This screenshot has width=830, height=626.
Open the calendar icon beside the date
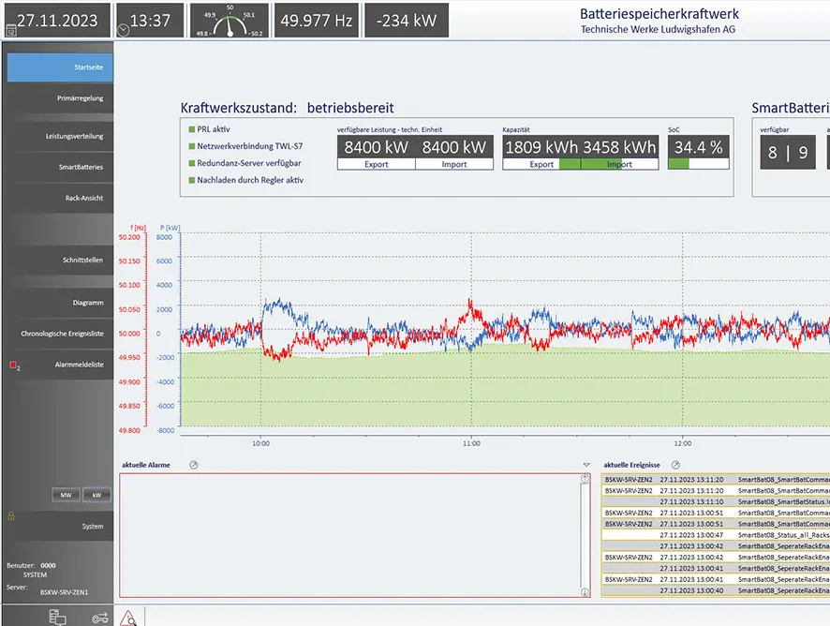10,30
